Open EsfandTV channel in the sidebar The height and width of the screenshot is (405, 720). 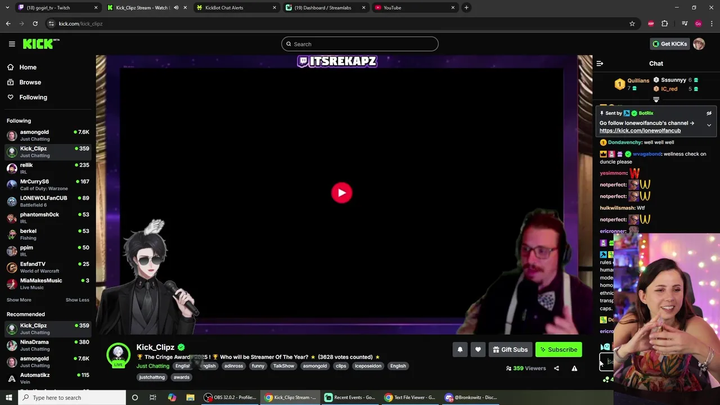[48, 267]
